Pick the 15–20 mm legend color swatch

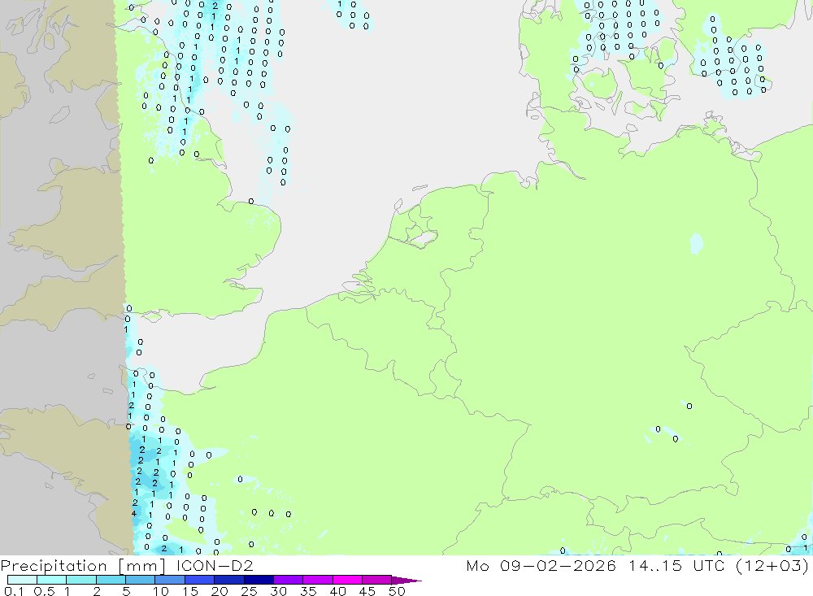200,580
